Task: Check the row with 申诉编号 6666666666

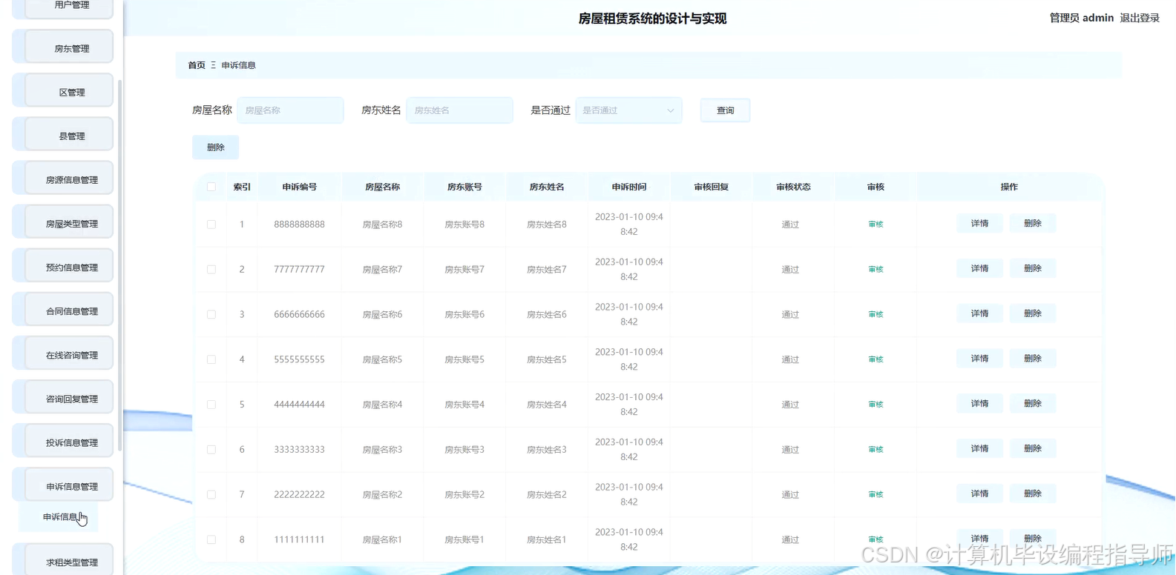Action: 211,314
